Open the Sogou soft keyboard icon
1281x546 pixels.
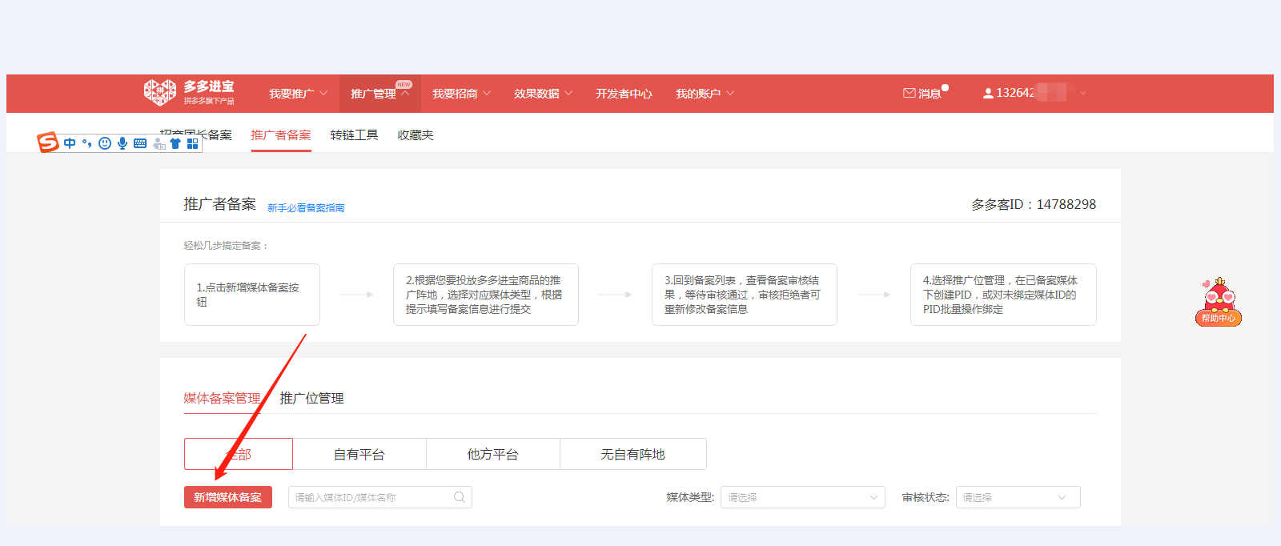(x=140, y=143)
